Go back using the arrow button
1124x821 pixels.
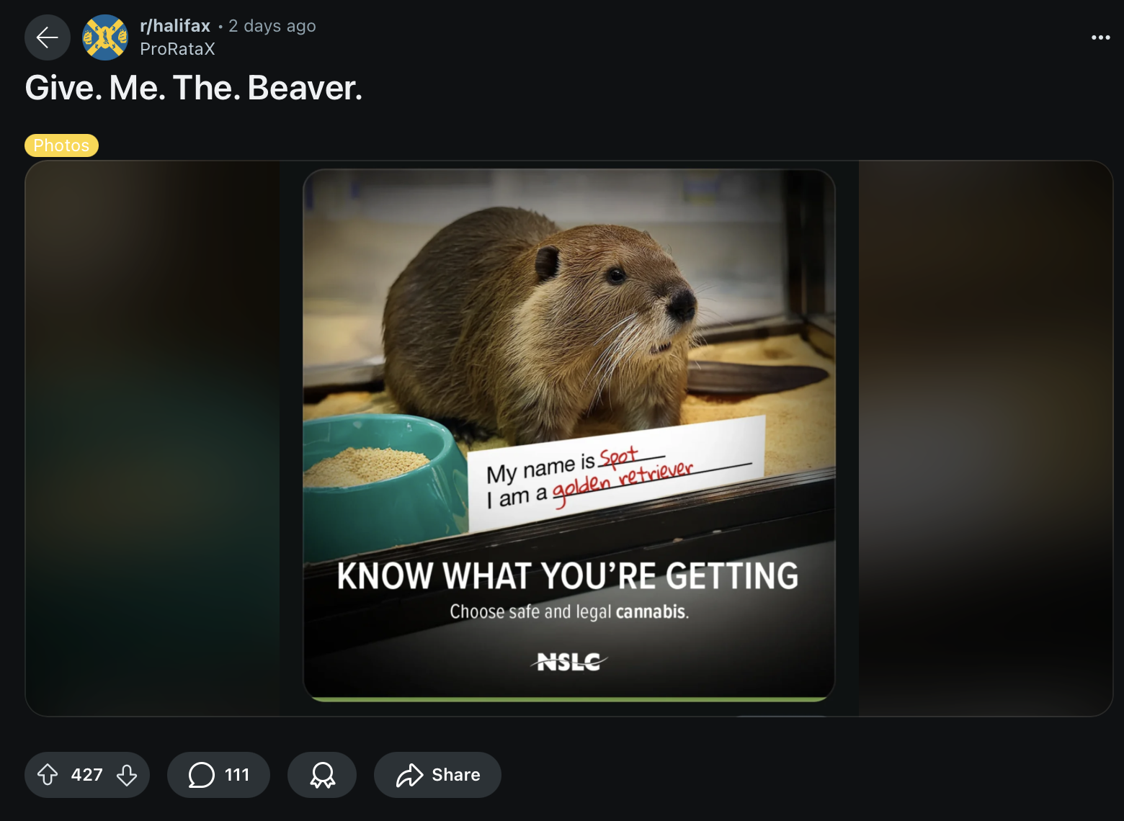pyautogui.click(x=48, y=37)
